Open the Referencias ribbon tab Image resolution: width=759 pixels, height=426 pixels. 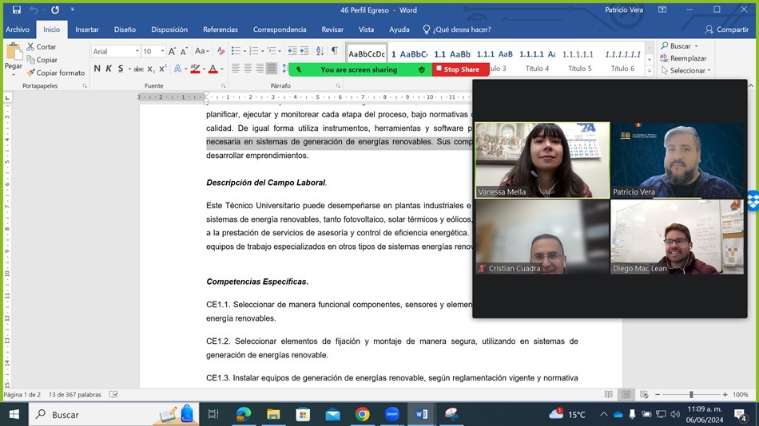(220, 30)
